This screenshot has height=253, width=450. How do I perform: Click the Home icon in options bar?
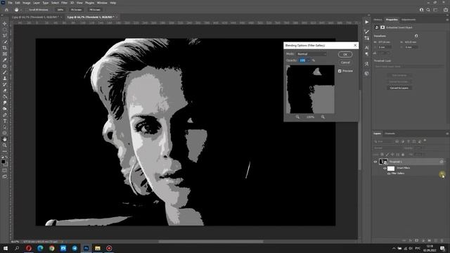coord(6,10)
